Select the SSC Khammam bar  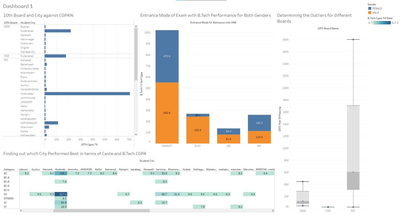click(47, 127)
